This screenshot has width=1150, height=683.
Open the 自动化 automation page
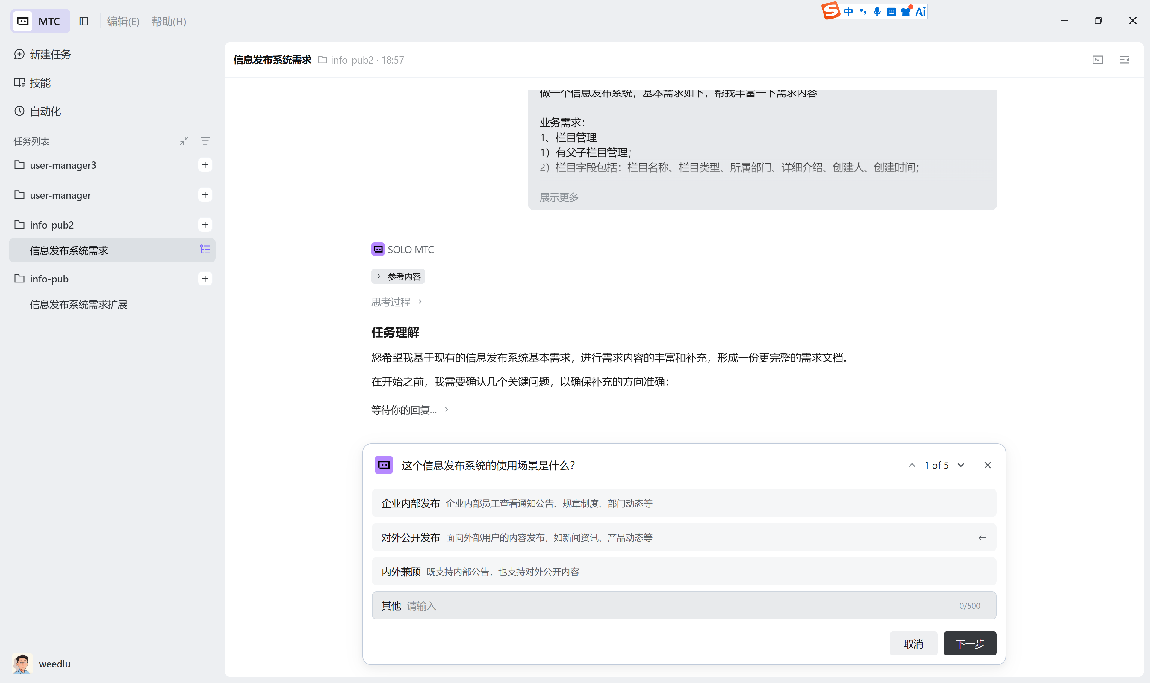37,111
